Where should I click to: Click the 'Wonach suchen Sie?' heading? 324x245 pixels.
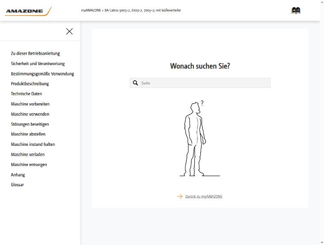coord(200,66)
